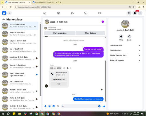146x116 pixels.
Task: Open File Explorer from the taskbar
Action: coord(20,114)
